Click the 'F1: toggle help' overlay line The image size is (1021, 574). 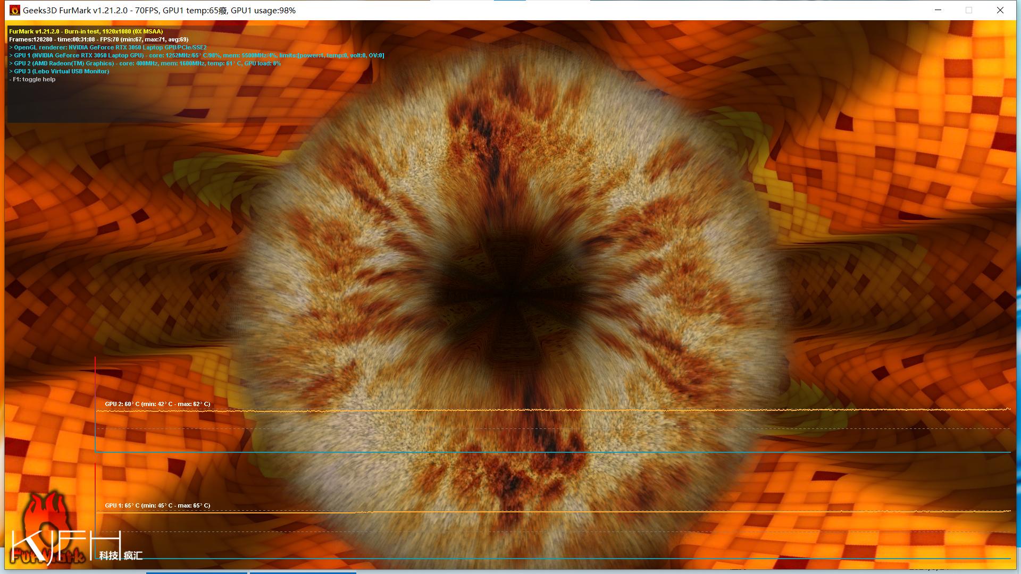tap(32, 79)
